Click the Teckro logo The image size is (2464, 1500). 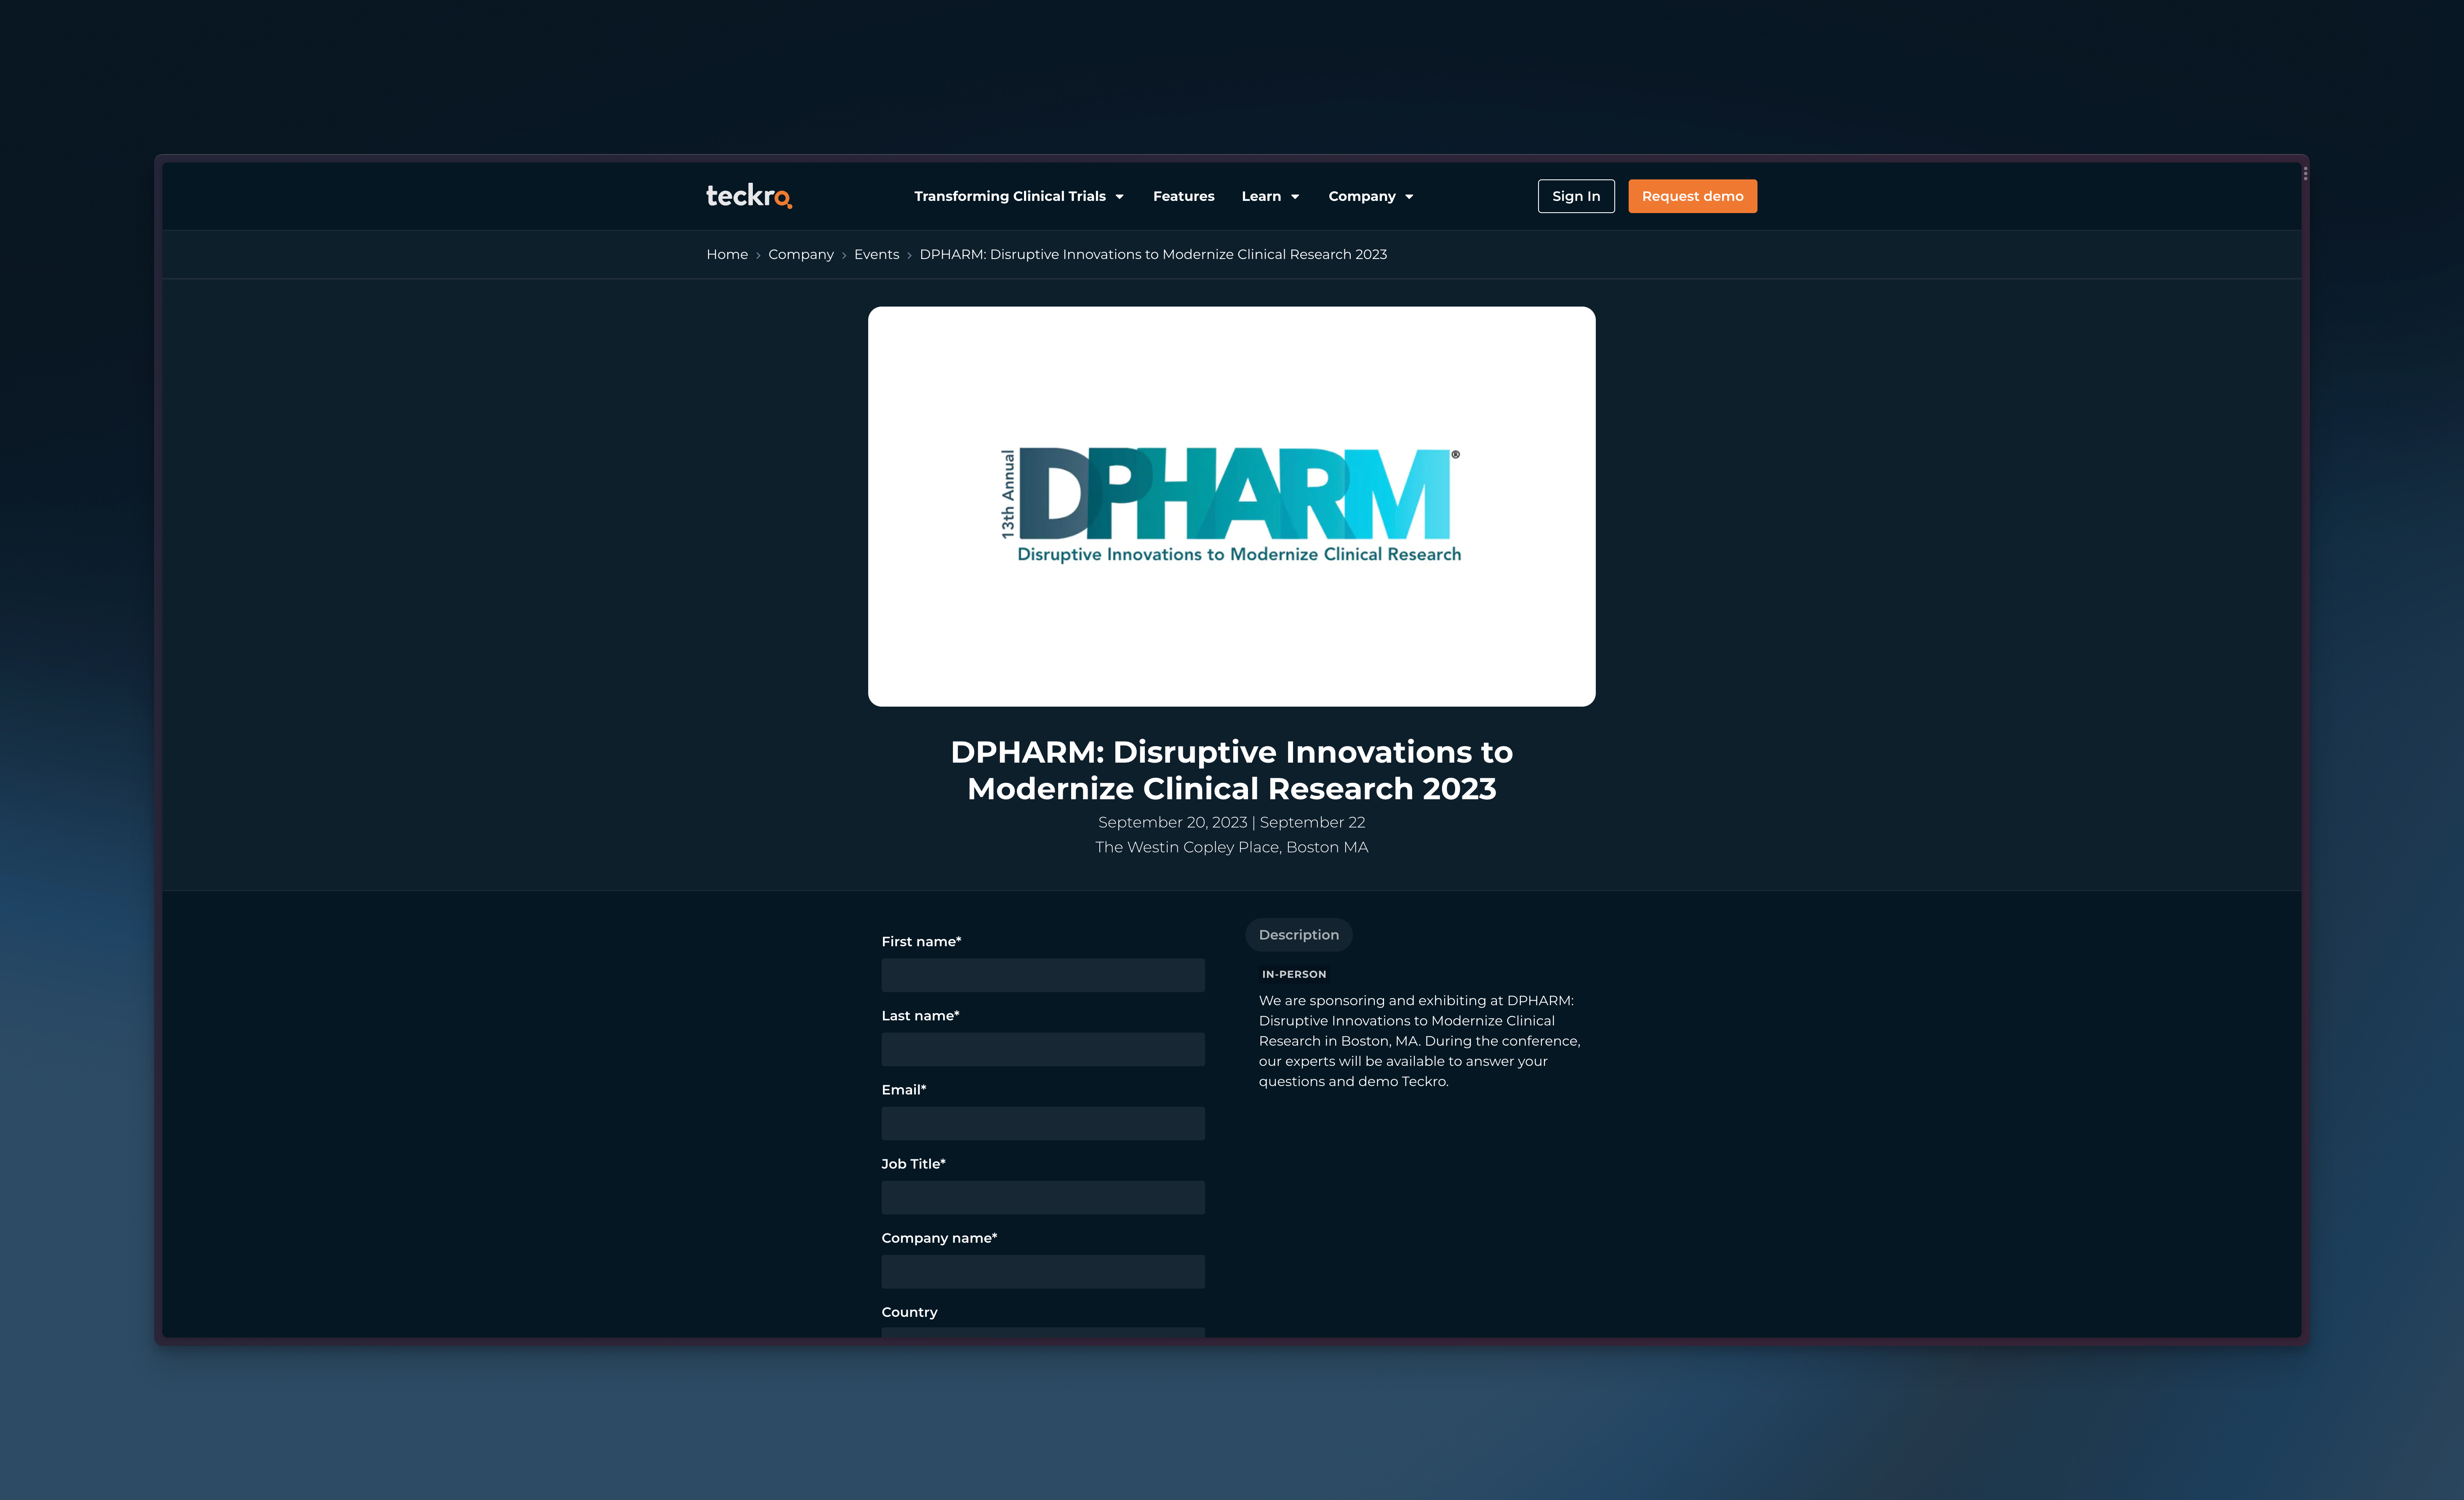pos(748,196)
